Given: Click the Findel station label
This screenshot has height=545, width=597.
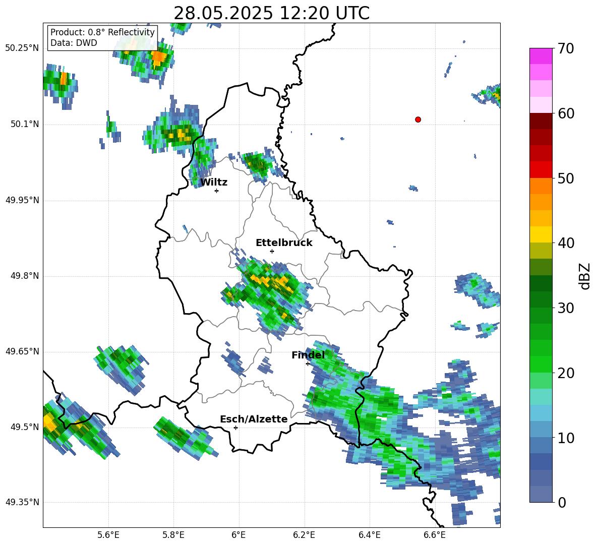Looking at the screenshot, I should [308, 355].
